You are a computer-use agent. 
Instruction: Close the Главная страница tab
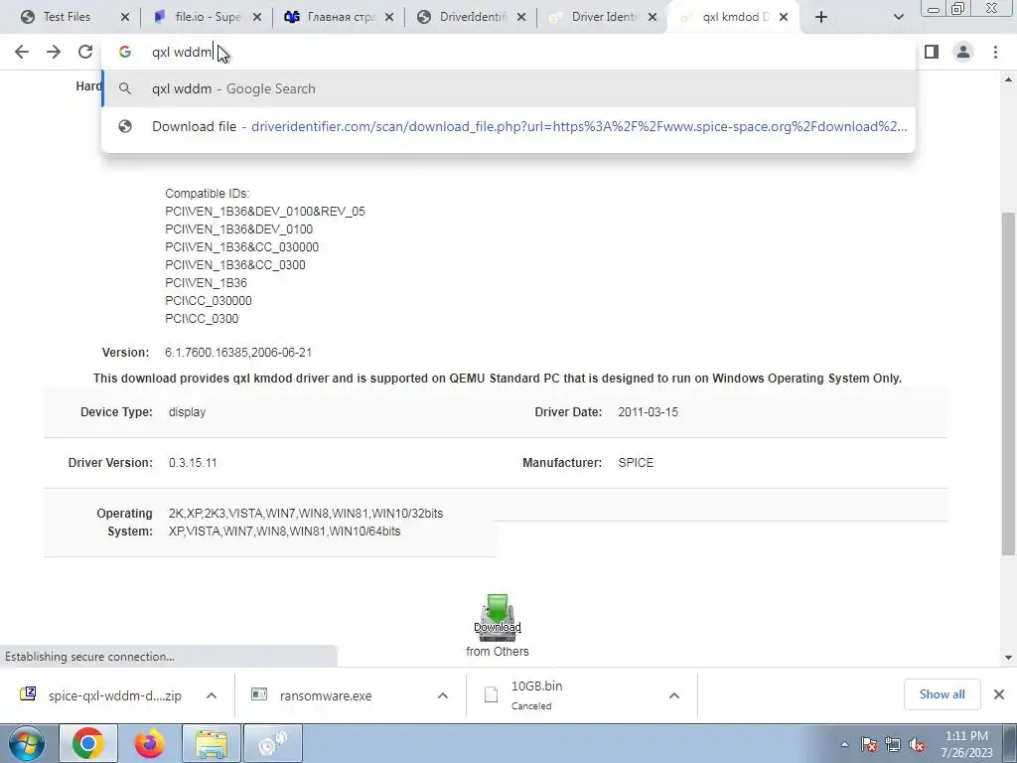(x=389, y=17)
